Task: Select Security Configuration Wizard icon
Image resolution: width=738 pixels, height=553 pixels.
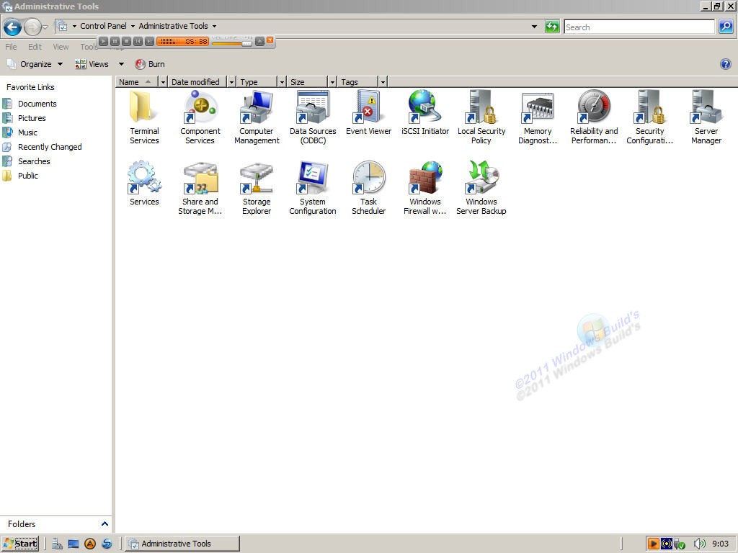Action: click(x=649, y=117)
